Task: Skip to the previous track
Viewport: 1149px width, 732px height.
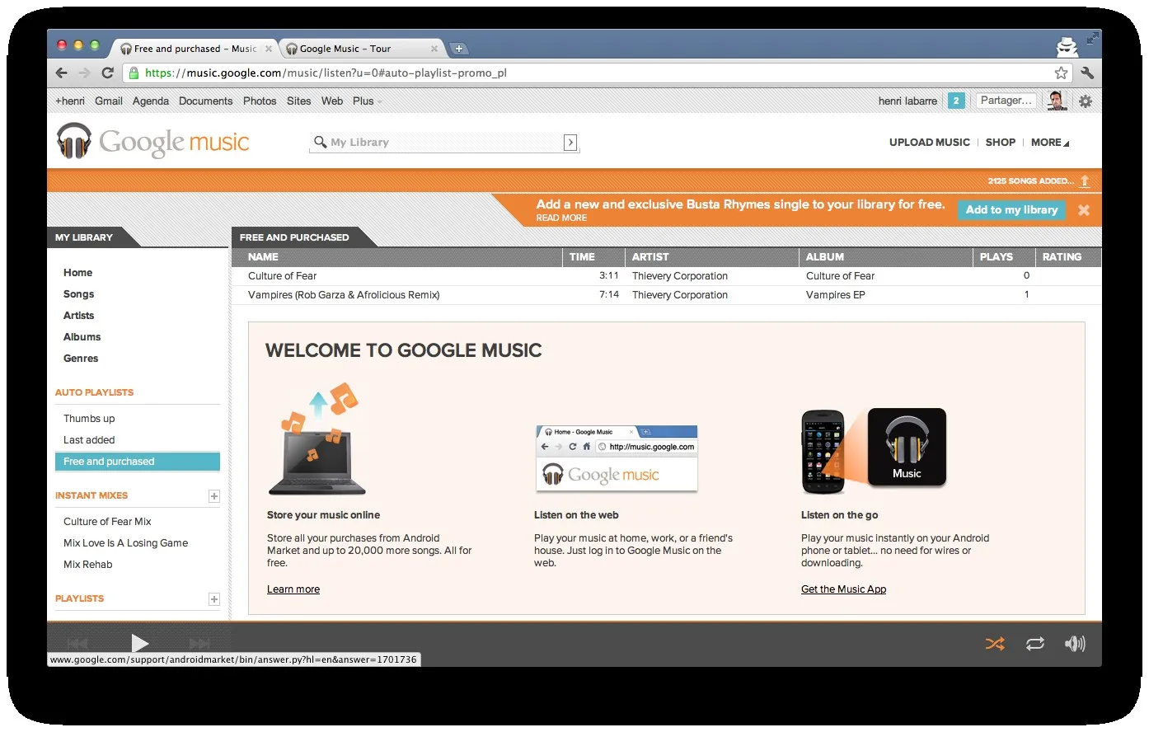Action: click(x=77, y=643)
